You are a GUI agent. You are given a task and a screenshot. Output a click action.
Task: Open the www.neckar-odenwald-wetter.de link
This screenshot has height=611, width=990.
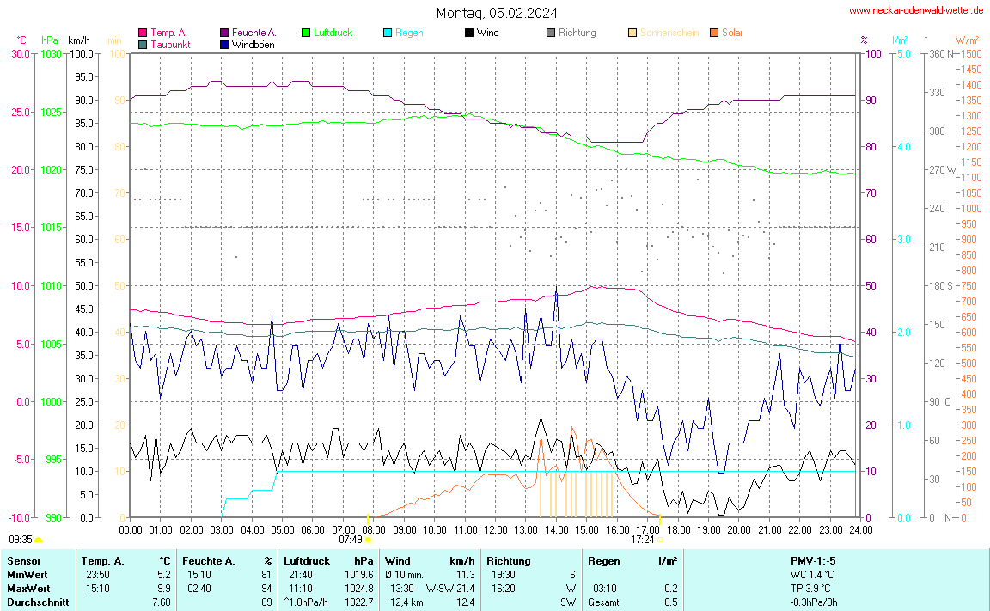(916, 10)
